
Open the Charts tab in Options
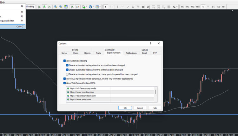click(x=76, y=53)
